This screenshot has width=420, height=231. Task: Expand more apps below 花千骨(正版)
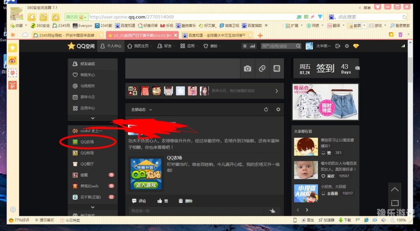93,207
